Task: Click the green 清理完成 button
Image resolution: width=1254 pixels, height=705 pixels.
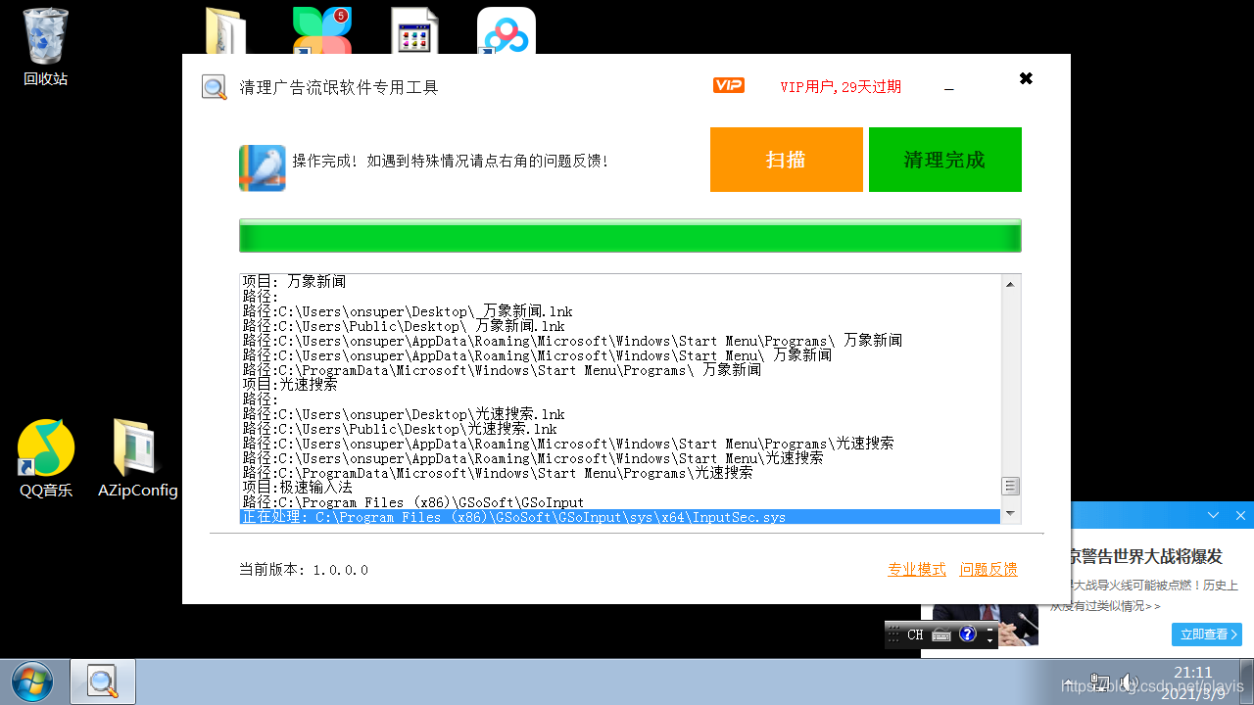Action: coord(945,160)
